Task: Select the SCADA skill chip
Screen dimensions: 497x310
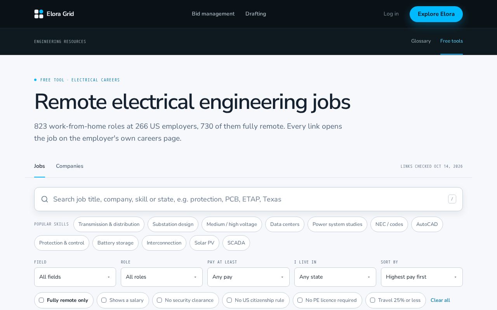Action: pyautogui.click(x=236, y=243)
